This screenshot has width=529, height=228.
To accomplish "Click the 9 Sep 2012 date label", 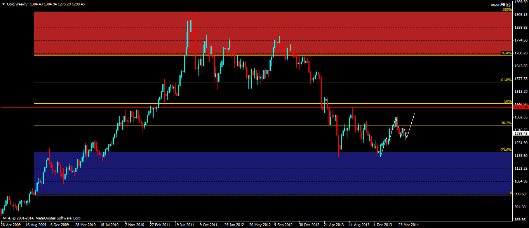I will [x=284, y=225].
